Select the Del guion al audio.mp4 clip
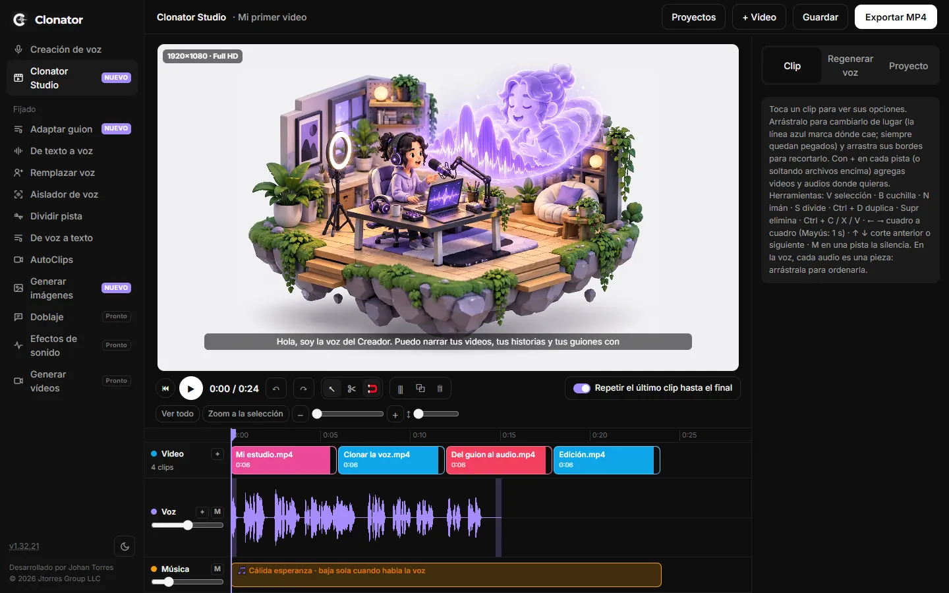This screenshot has width=949, height=593. point(499,460)
